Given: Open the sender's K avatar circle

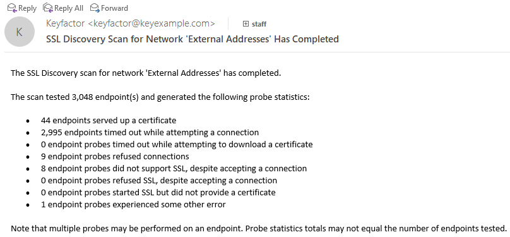Looking at the screenshot, I should click(x=20, y=32).
